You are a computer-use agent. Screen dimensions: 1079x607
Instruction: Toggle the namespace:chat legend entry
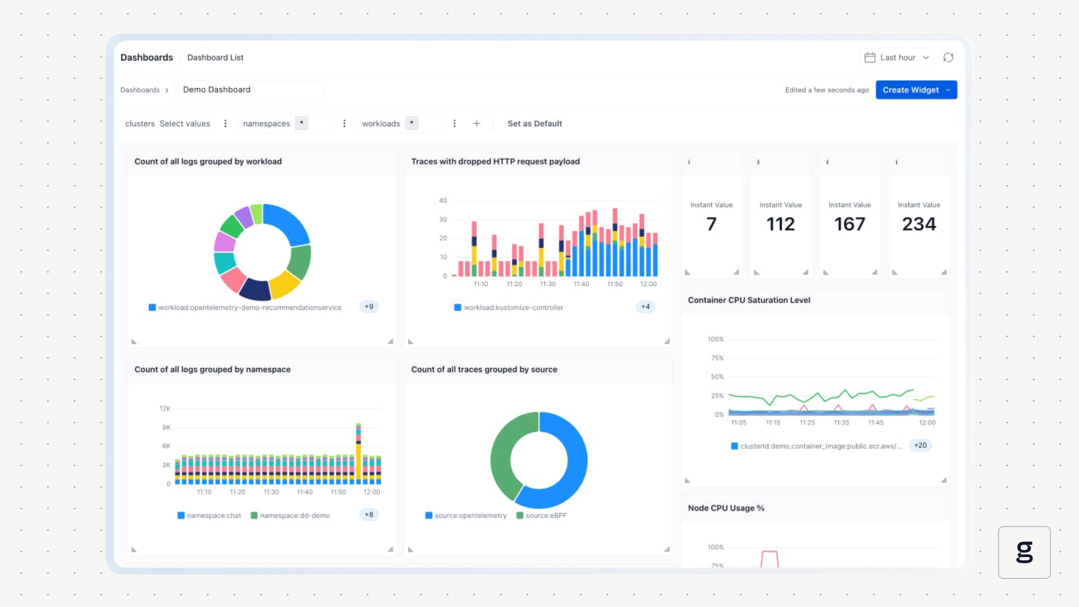click(209, 515)
